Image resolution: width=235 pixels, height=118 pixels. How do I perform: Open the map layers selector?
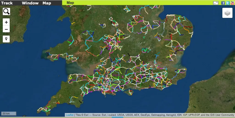[x=227, y=13]
